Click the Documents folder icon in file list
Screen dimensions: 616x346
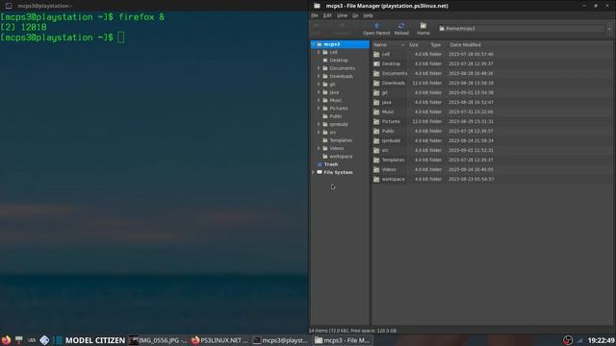(376, 73)
